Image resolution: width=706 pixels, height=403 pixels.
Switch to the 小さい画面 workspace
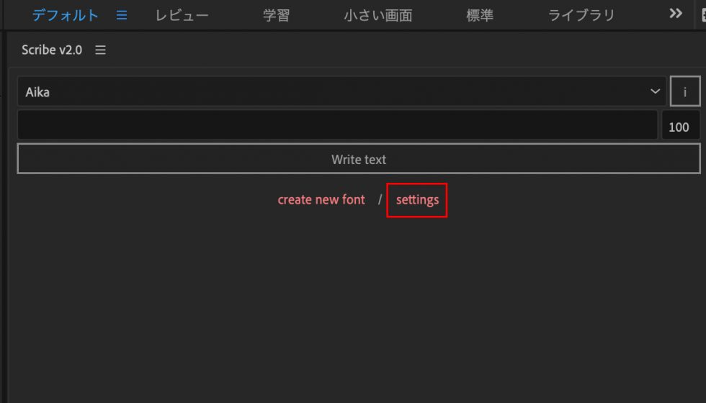pyautogui.click(x=378, y=15)
